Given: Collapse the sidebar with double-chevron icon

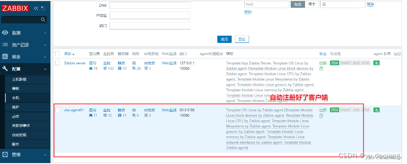Looking at the screenshot, I should click(x=36, y=8).
